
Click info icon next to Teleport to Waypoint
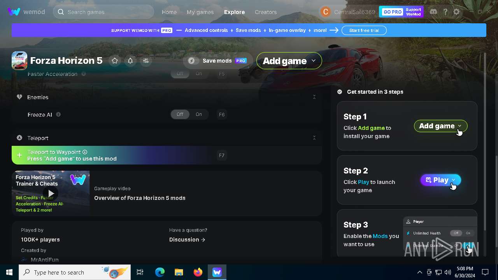point(85,152)
